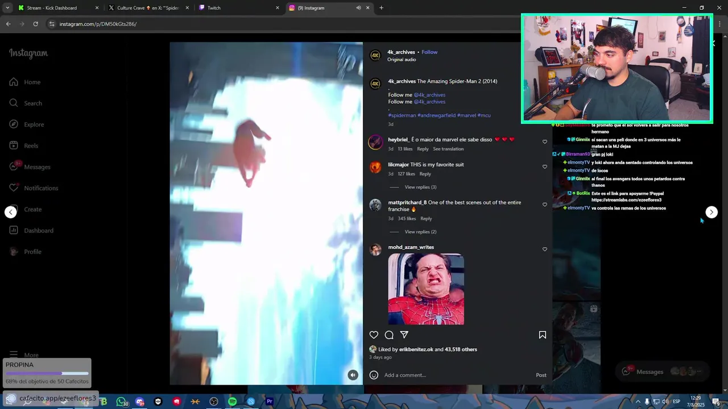Create a new post in sidebar
Viewport: 728px width, 409px height.
(26, 210)
